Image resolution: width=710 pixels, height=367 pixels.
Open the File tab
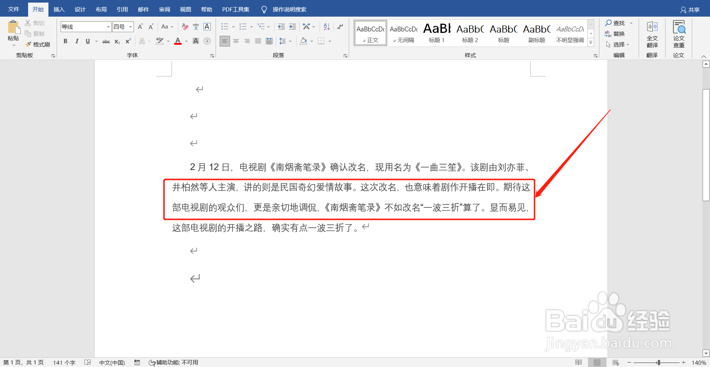coord(14,9)
